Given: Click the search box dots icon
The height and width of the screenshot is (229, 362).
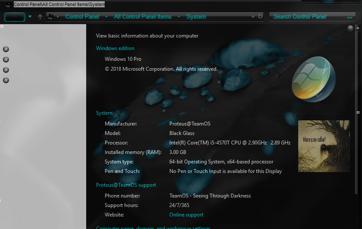Looking at the screenshot, I should [350, 17].
